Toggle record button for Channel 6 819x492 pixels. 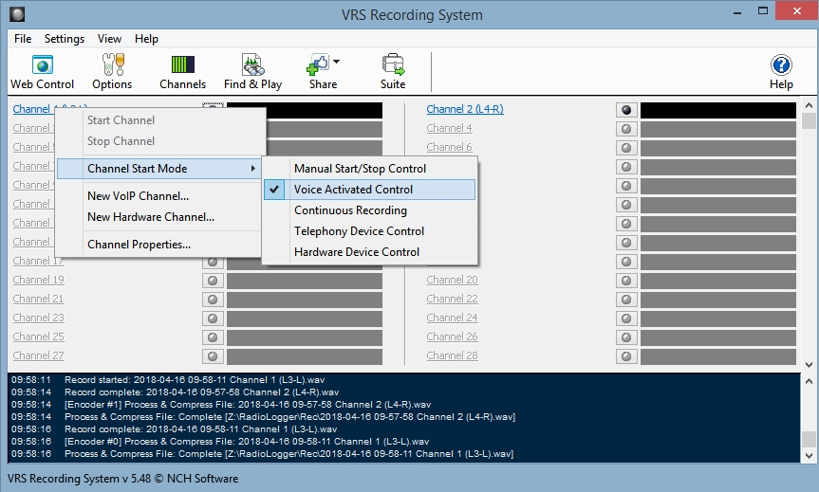(x=626, y=148)
